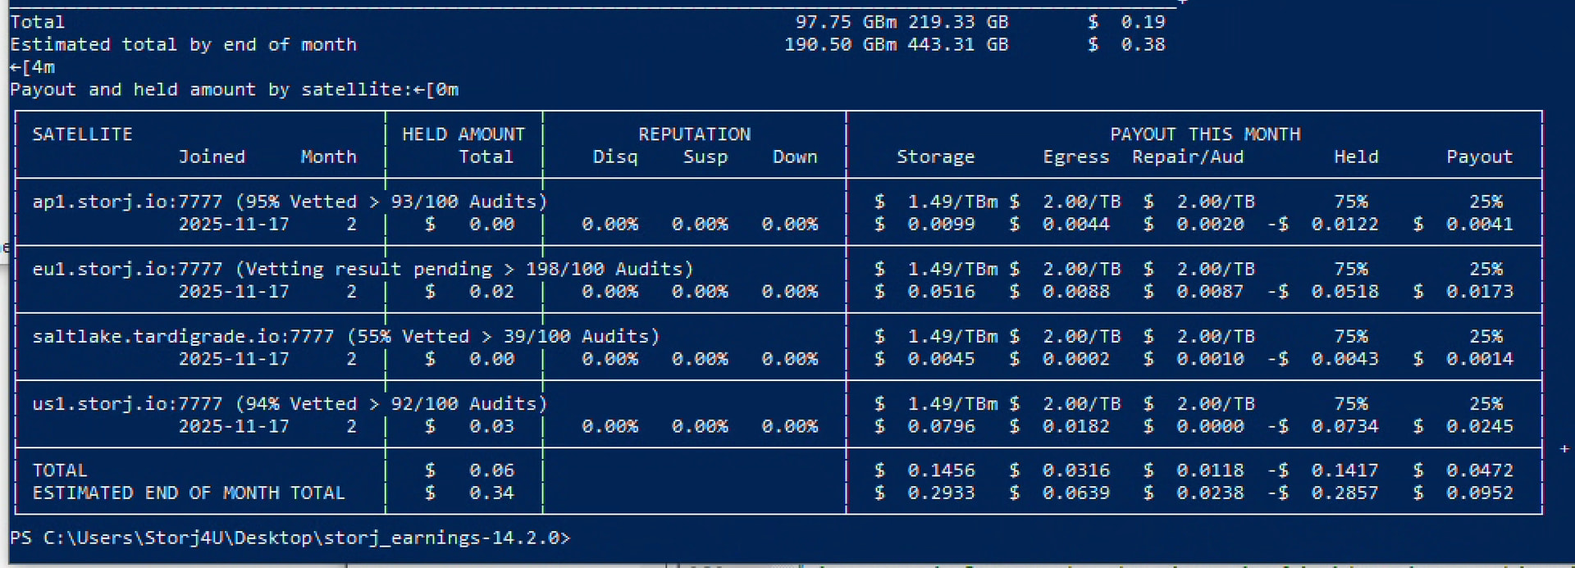Click ESTIMATED END OF MONTH TOTAL label
The width and height of the screenshot is (1575, 568).
[188, 493]
